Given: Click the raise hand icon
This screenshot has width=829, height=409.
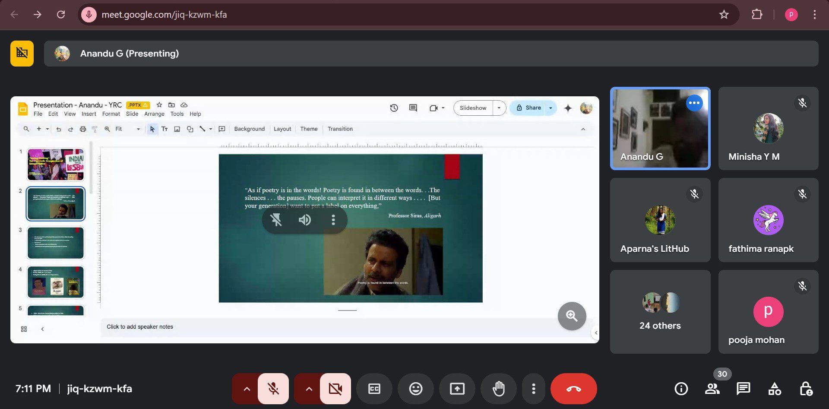Looking at the screenshot, I should (498, 389).
